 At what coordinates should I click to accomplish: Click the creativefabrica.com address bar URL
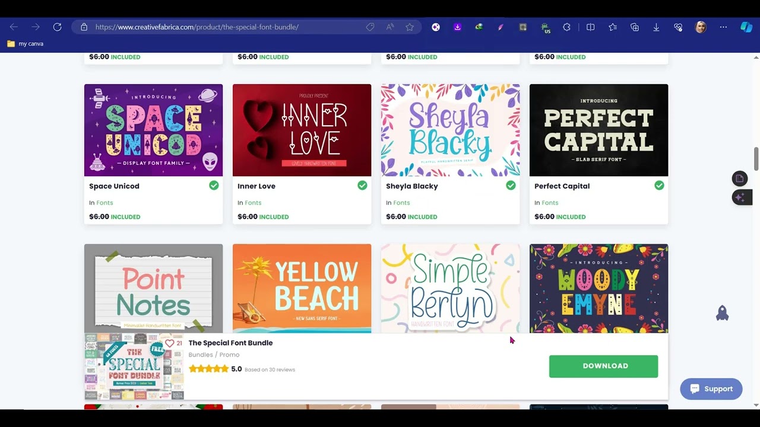pyautogui.click(x=197, y=27)
